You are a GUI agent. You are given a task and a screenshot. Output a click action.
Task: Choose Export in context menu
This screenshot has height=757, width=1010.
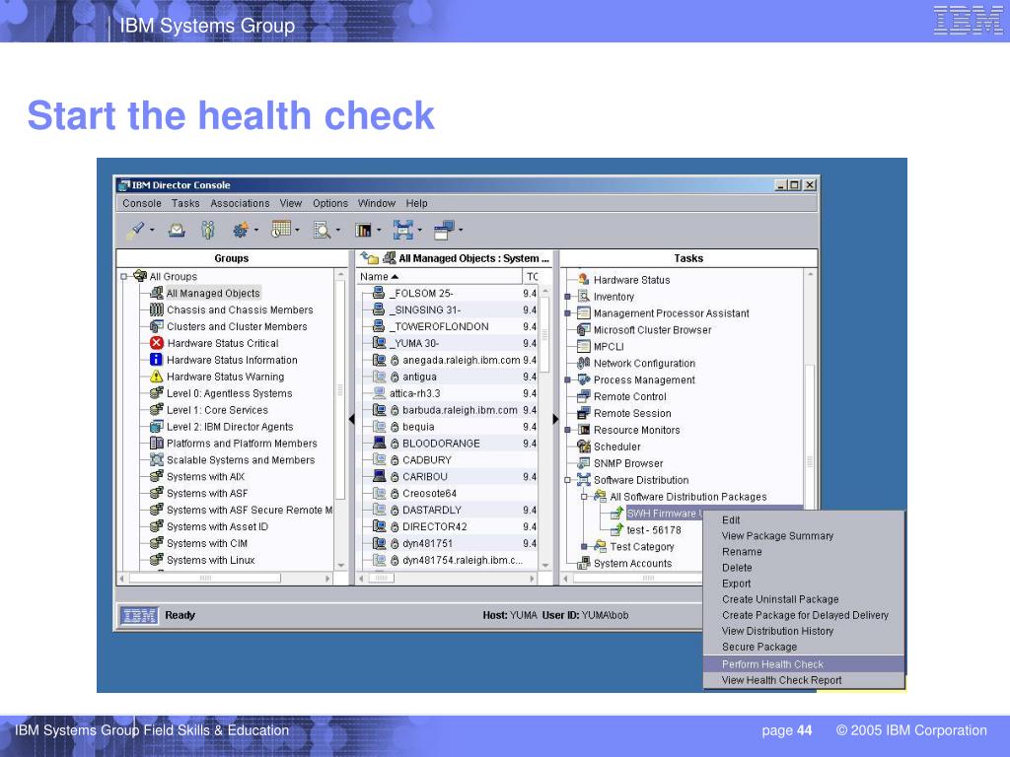[x=804, y=584]
